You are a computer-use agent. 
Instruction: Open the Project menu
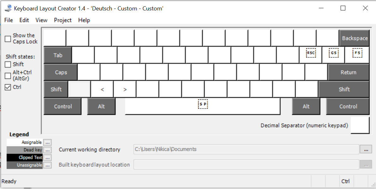[63, 20]
